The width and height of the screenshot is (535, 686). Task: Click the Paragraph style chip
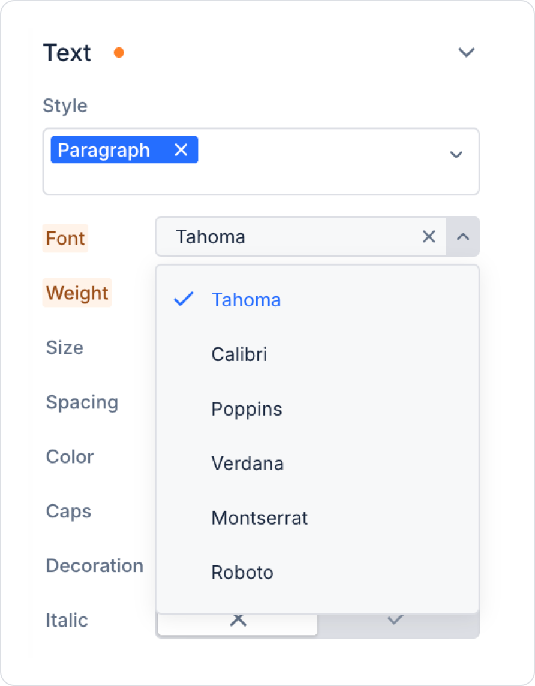click(x=104, y=150)
